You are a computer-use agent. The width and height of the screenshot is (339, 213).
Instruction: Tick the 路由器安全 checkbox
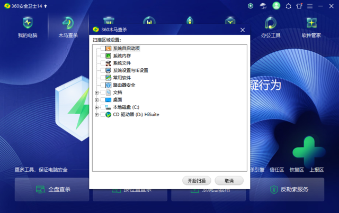click(103, 85)
